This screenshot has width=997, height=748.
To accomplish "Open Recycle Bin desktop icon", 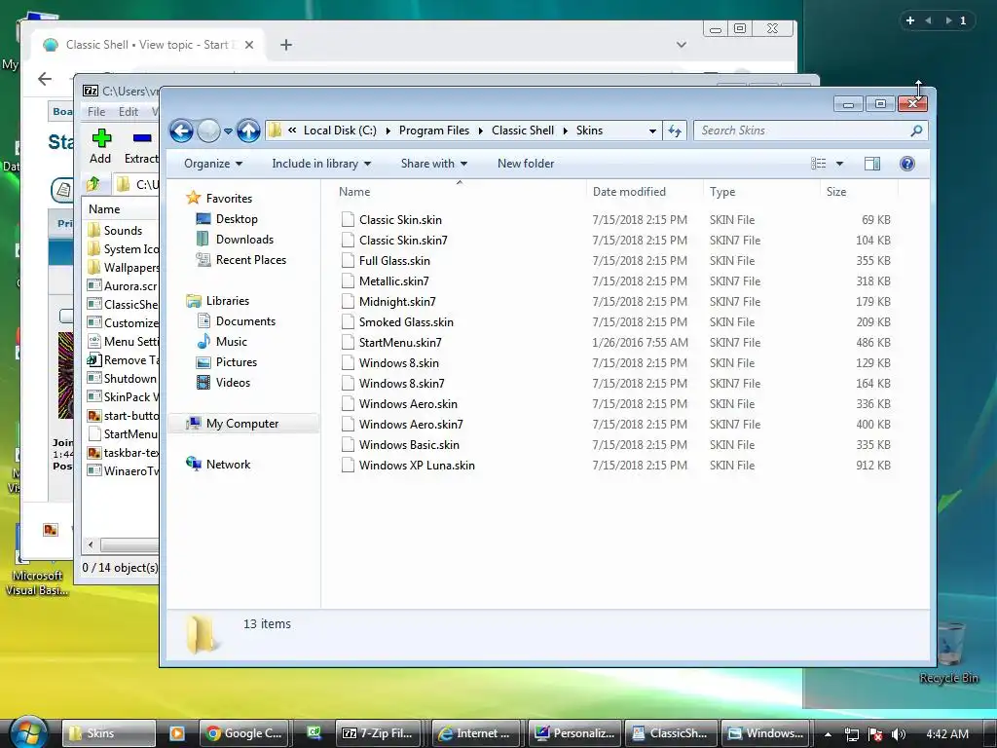I will coord(948,652).
